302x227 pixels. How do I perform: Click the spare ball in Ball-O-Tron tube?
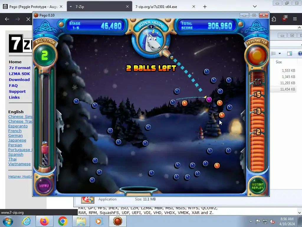(45, 143)
